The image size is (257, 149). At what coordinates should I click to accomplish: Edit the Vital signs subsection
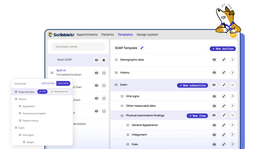coord(224,96)
